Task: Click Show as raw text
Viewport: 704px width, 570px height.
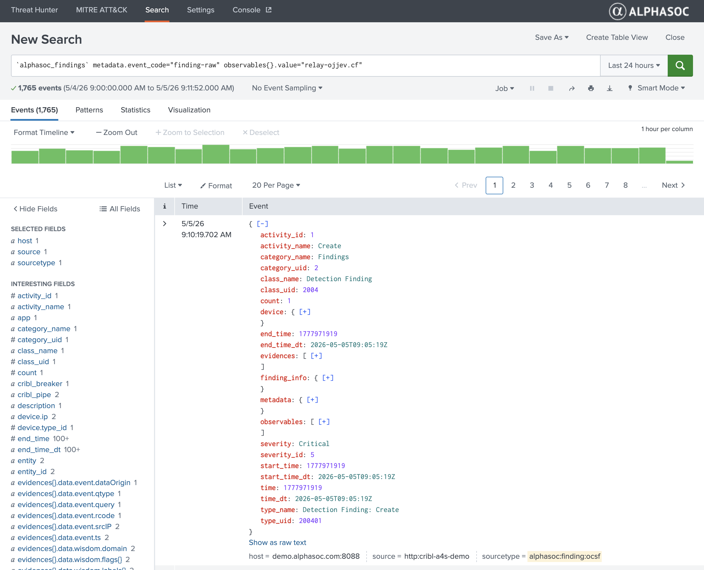Action: [x=277, y=543]
